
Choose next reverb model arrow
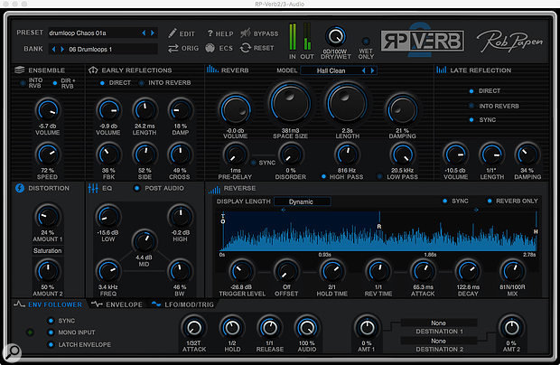[x=372, y=70]
